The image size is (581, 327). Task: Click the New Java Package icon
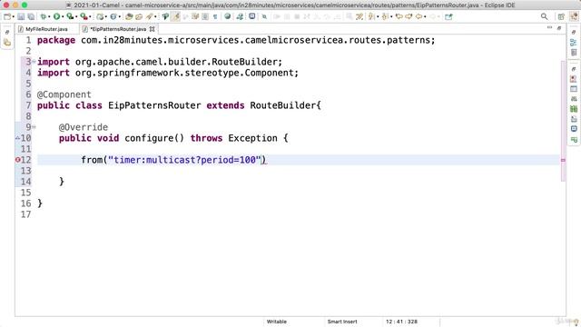click(101, 16)
